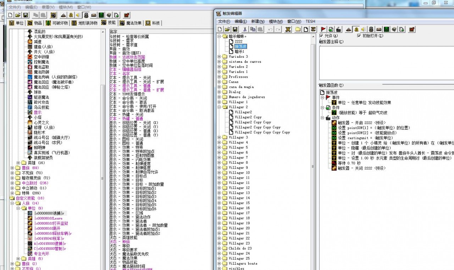The height and width of the screenshot is (270, 454).
Task: Click the scissors Cut icon in Trigger Editor
Action: 245,29
